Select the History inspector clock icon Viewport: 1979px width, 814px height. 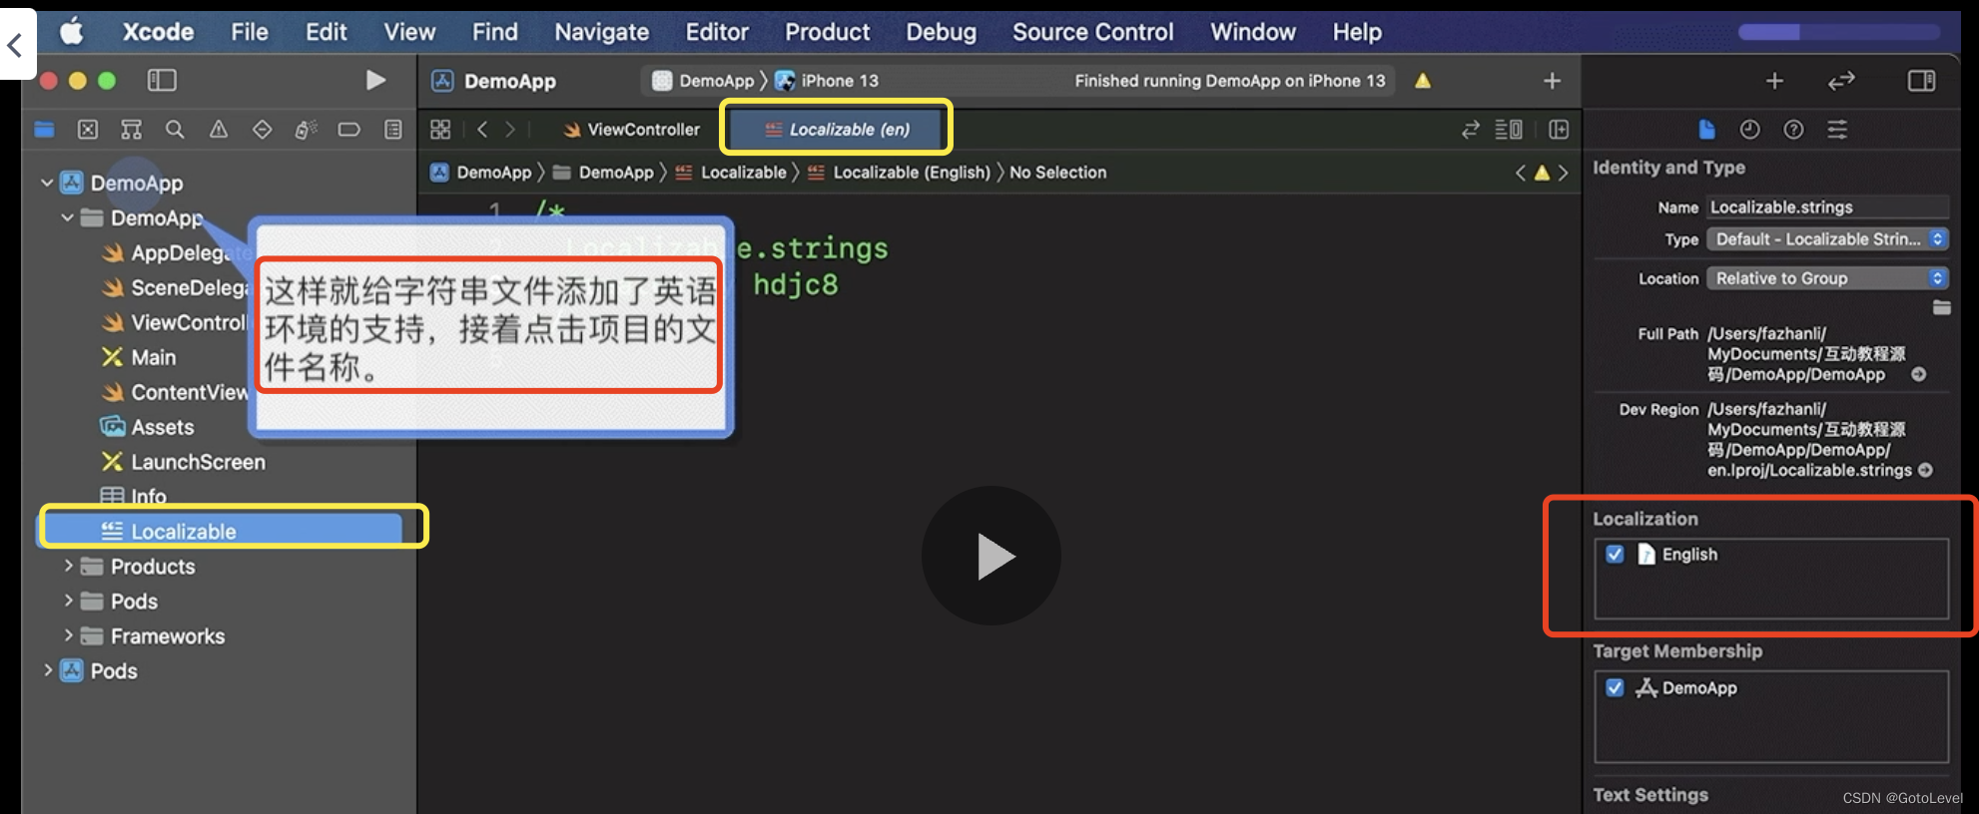pyautogui.click(x=1749, y=130)
